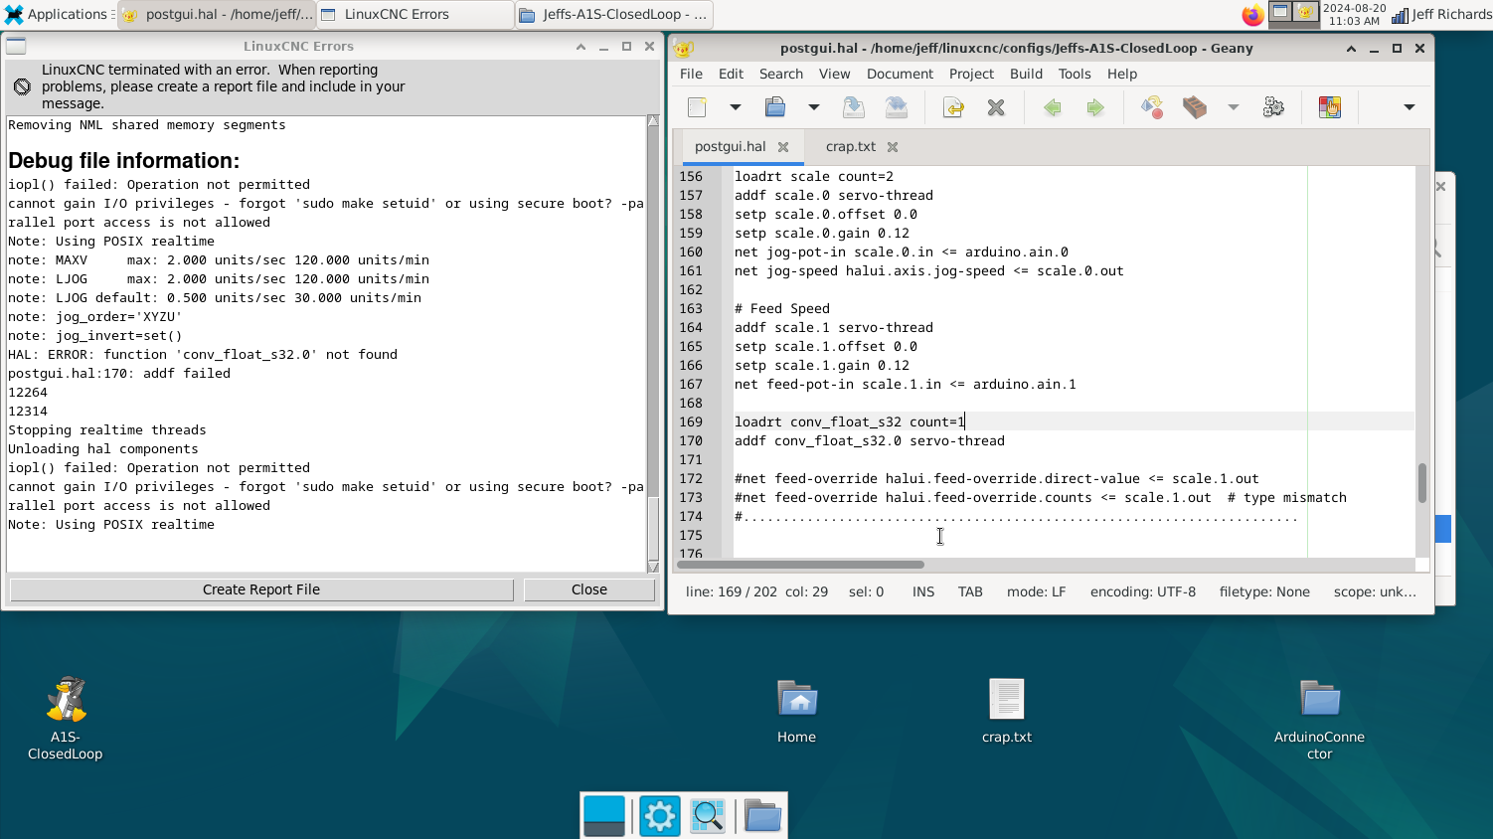Close the crap.txt tab

893,147
